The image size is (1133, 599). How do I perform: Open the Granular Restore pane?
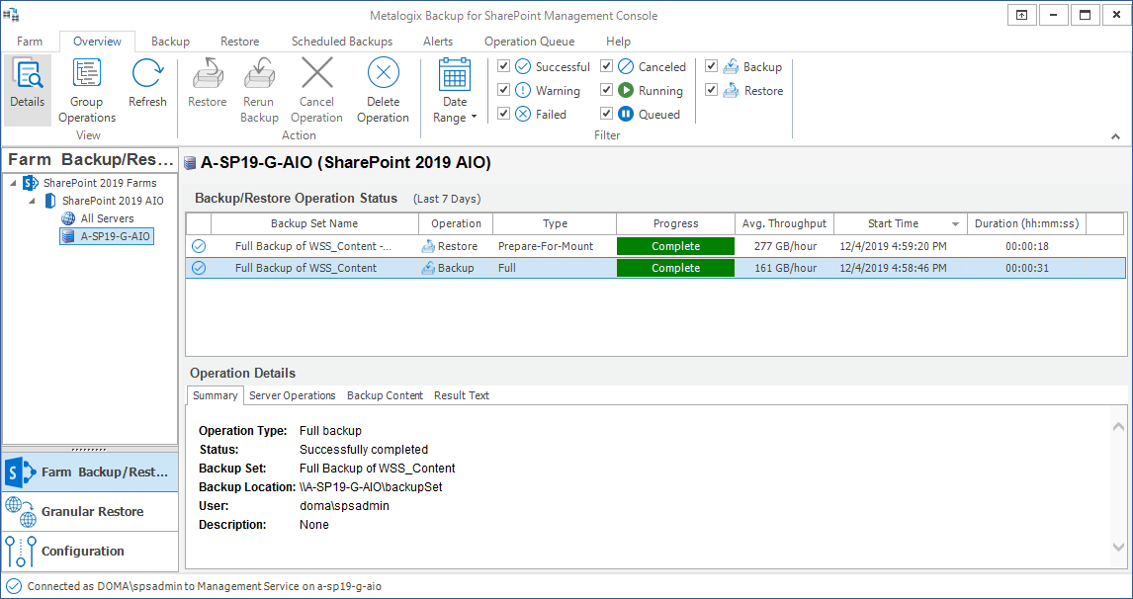(x=90, y=512)
